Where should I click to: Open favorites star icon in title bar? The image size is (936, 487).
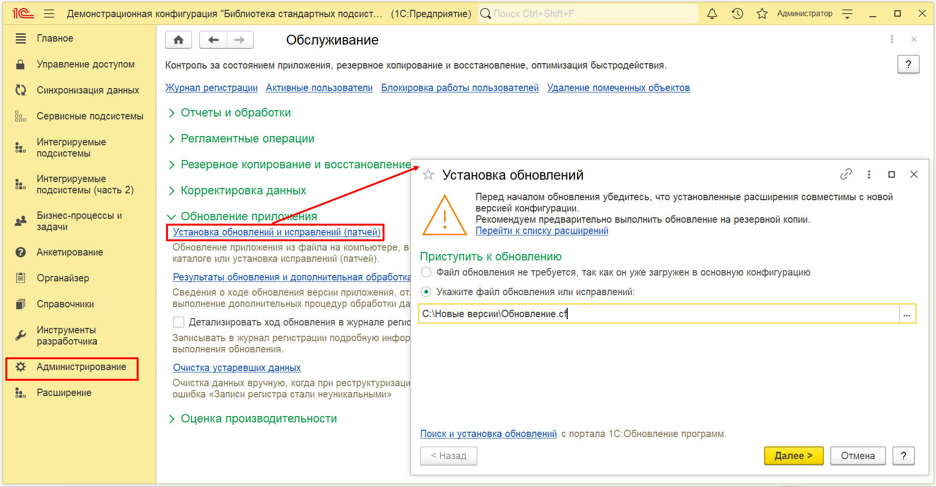point(762,14)
